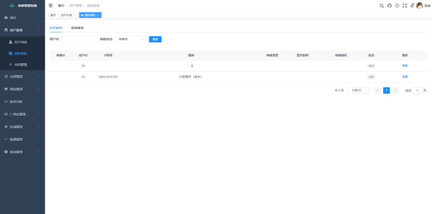Viewport: 432px width, 214px height.
Task: Expand the 佣金管理 menu arrow
Action: coord(39,89)
